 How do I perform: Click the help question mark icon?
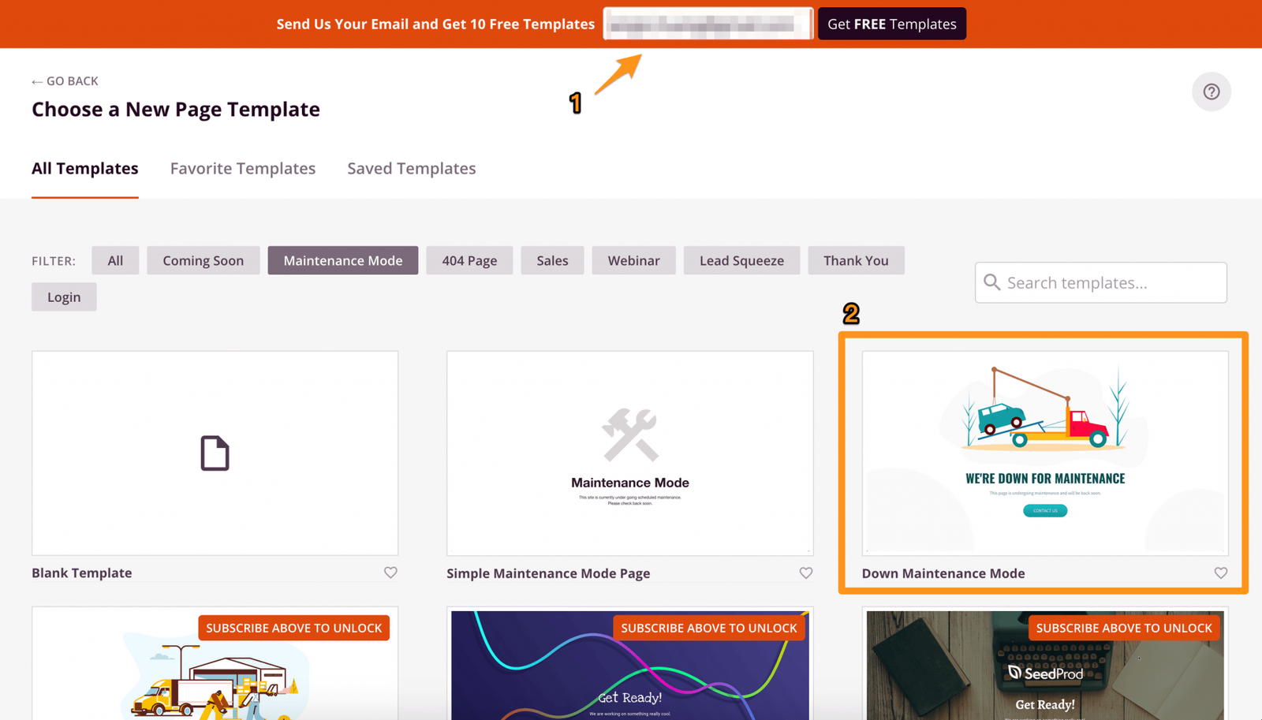[x=1211, y=91]
